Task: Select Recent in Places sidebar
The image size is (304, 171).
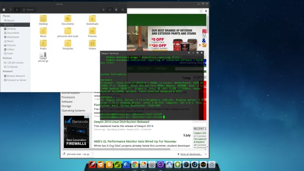Action: tap(15, 21)
